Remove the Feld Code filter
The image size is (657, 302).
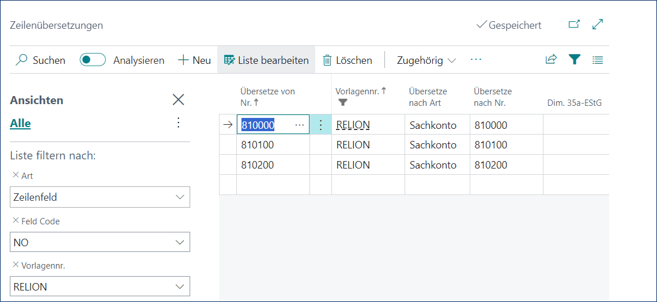pyautogui.click(x=16, y=221)
